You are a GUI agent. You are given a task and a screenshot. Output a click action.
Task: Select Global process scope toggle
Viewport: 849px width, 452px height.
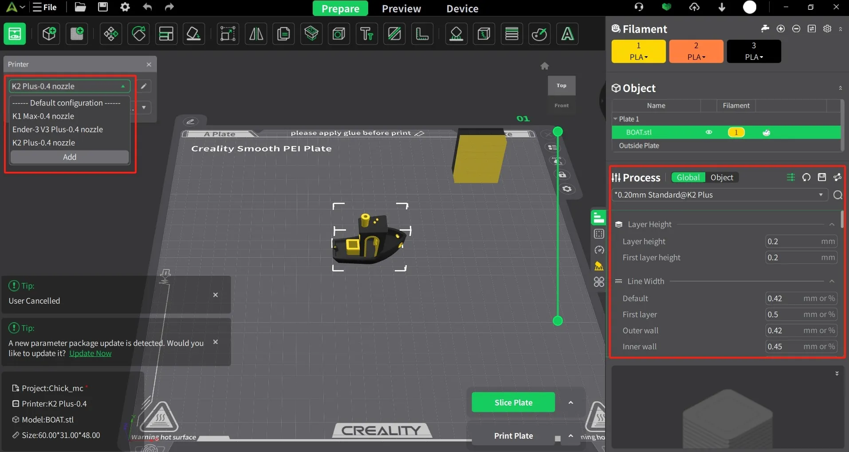click(x=688, y=178)
